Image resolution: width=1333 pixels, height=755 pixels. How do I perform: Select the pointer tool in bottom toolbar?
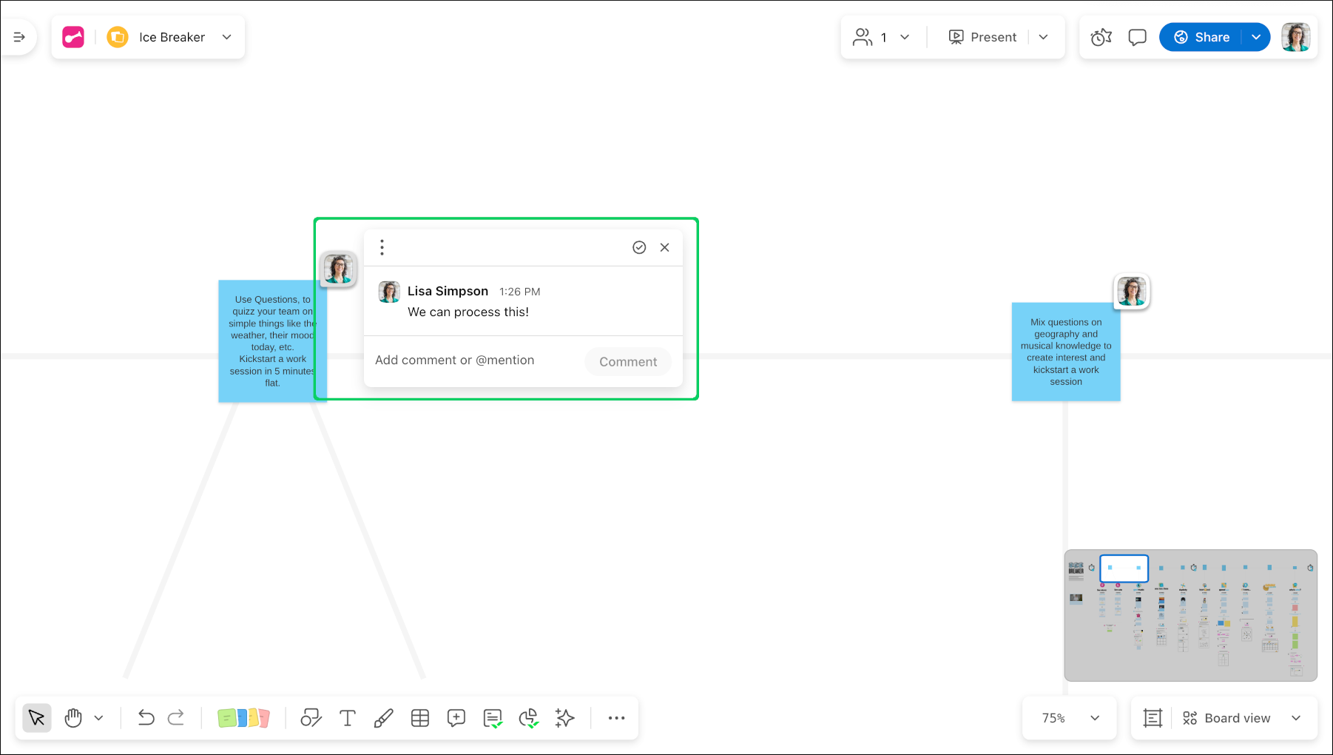pyautogui.click(x=36, y=718)
